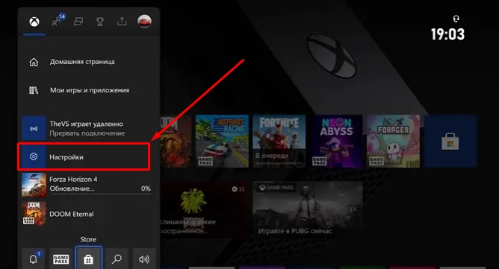This screenshot has width=499, height=269.
Task: Open the DOOM tile behind the guide
Action: 176,141
